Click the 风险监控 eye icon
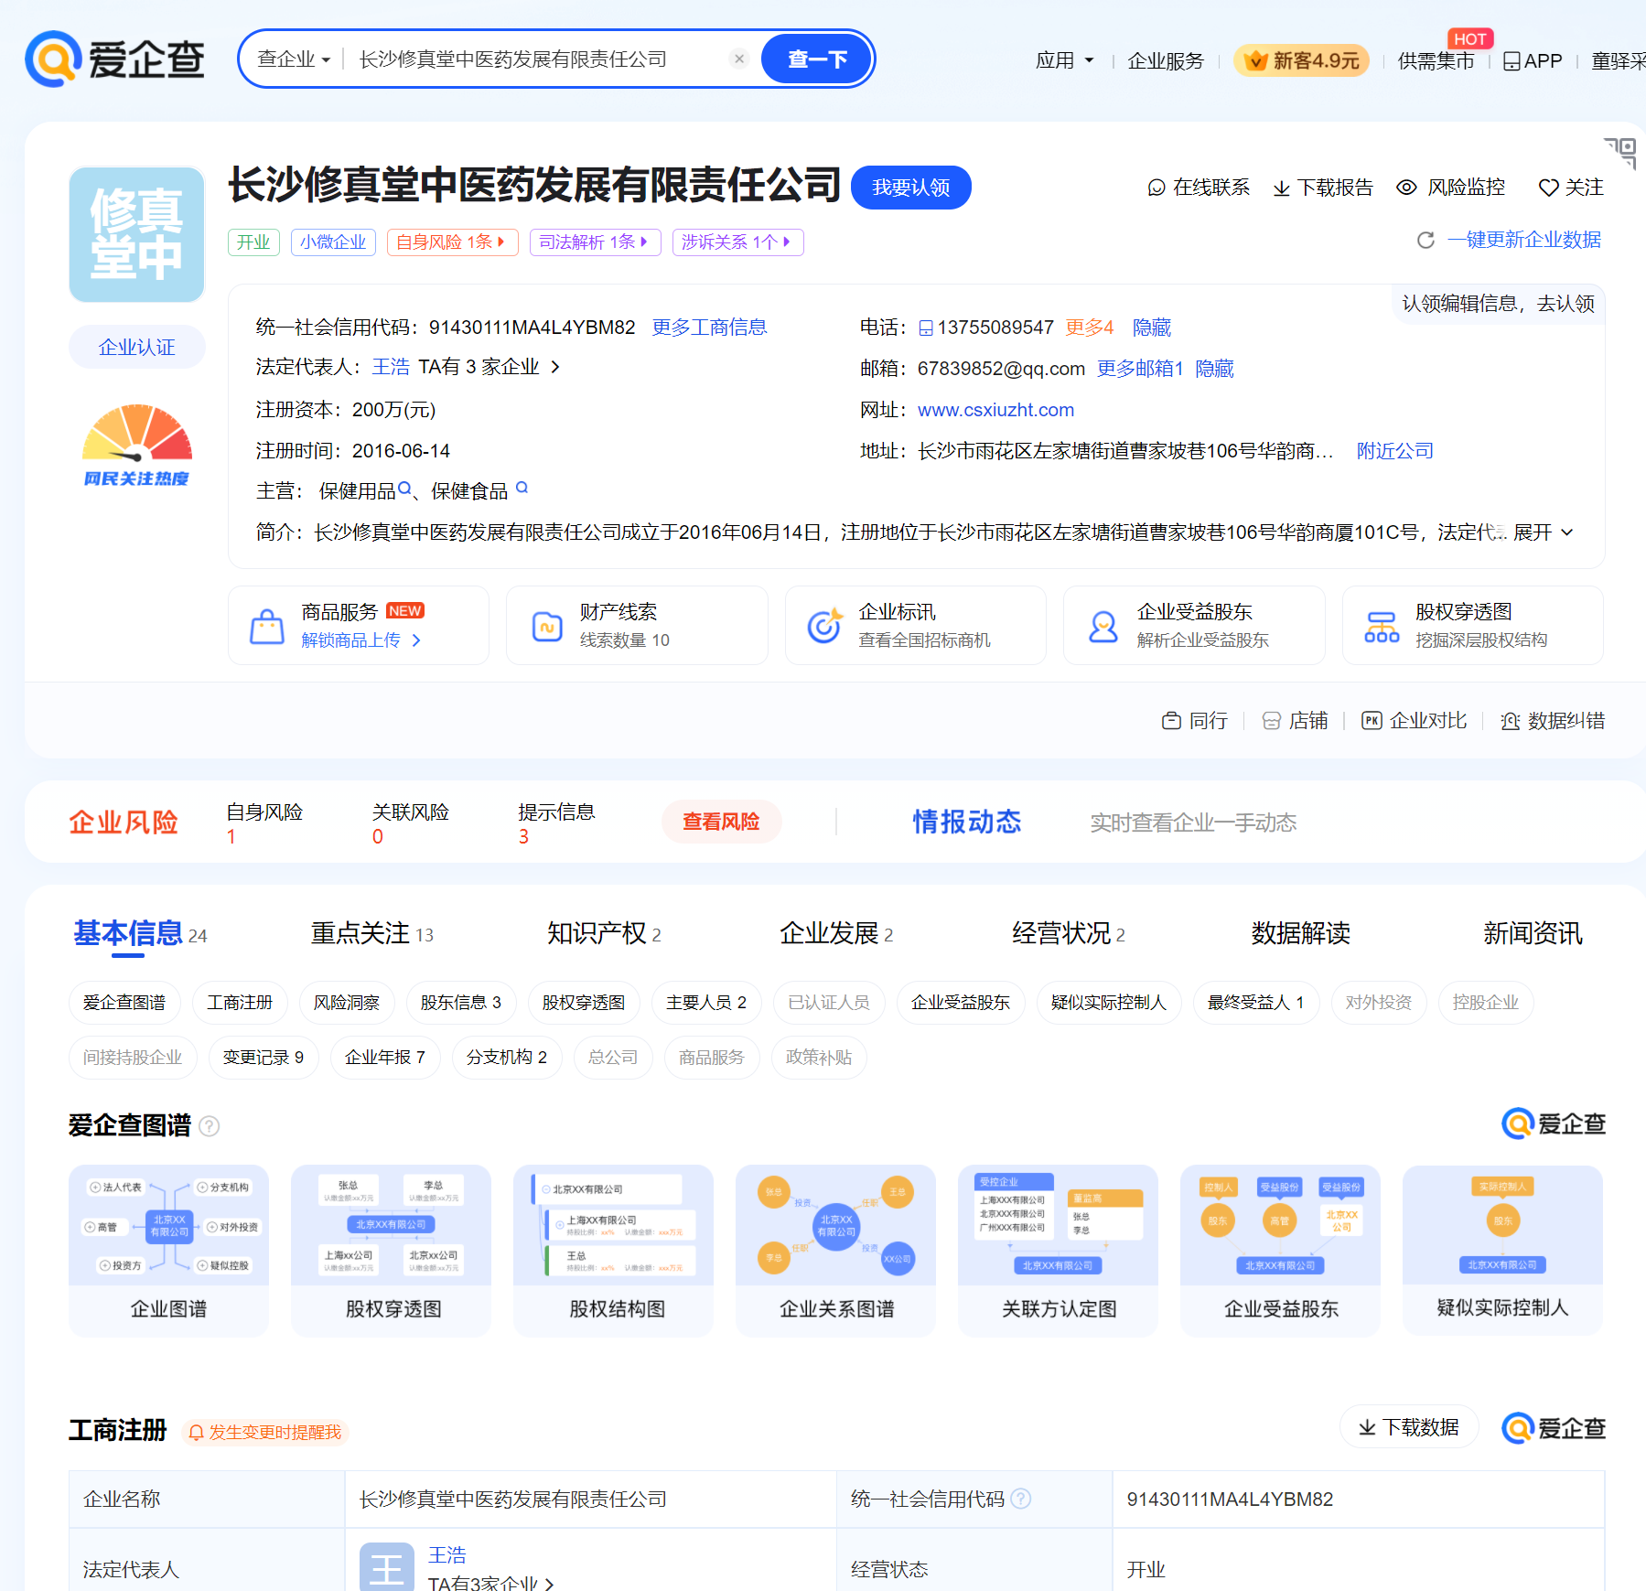Viewport: 1646px width, 1591px height. tap(1406, 187)
